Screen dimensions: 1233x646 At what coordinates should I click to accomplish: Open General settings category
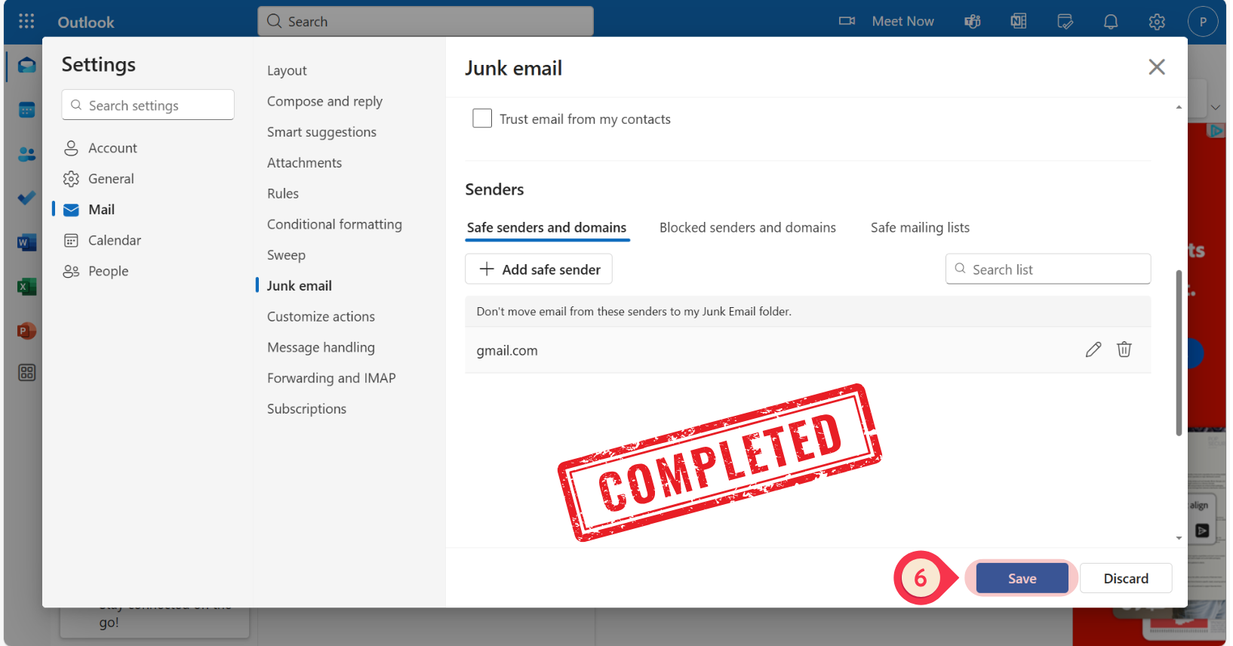111,179
